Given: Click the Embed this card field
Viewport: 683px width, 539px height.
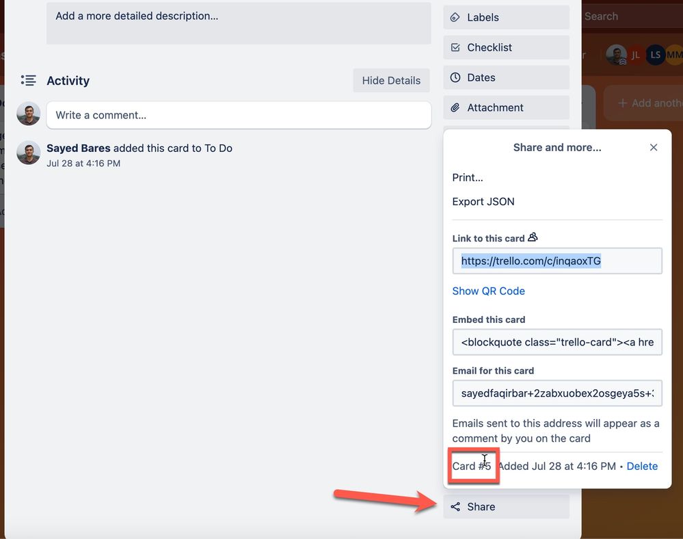Looking at the screenshot, I should 557,342.
